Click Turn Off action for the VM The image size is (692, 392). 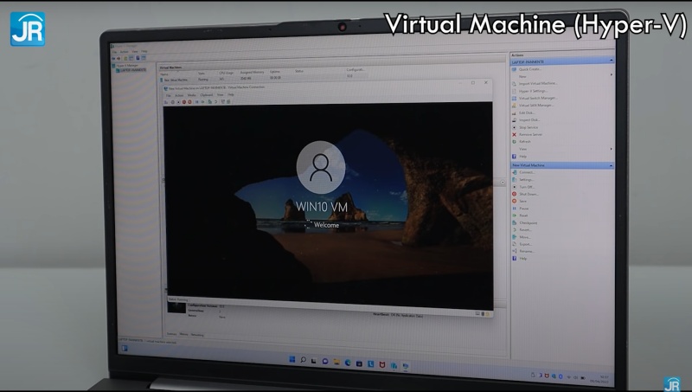point(526,186)
